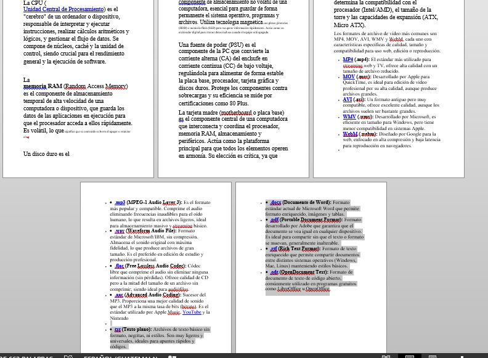Click the AVI format hyperlink
Screen dimensions: 488x358
[348, 99]
